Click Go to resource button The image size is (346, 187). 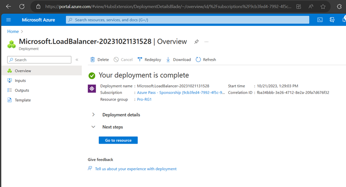pyautogui.click(x=118, y=140)
